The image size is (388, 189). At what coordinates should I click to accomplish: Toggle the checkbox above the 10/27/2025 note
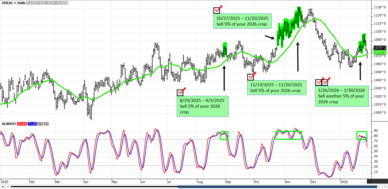click(x=217, y=10)
